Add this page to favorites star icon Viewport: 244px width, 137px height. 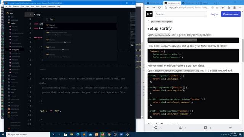click(217, 8)
